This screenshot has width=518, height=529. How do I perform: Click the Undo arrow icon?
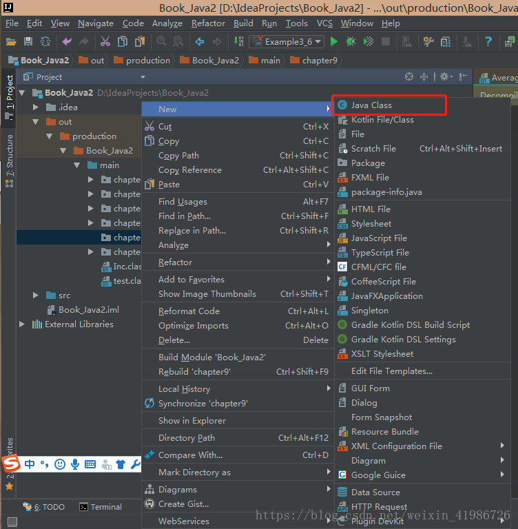click(67, 42)
